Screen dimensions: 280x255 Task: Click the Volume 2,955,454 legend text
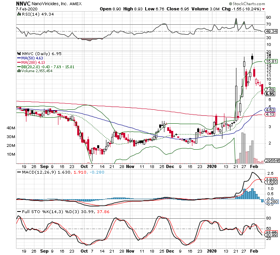pyautogui.click(x=37, y=71)
